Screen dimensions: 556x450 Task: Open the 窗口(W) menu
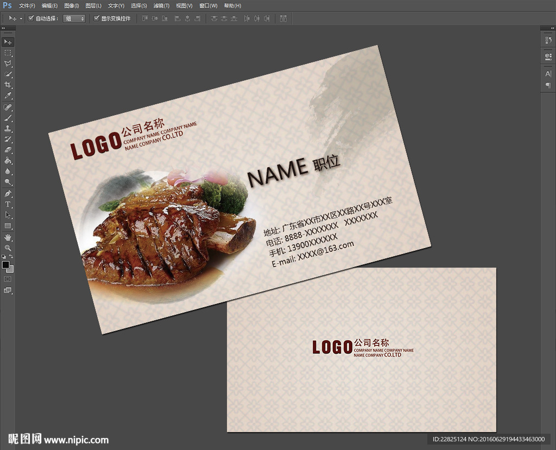[x=208, y=5]
